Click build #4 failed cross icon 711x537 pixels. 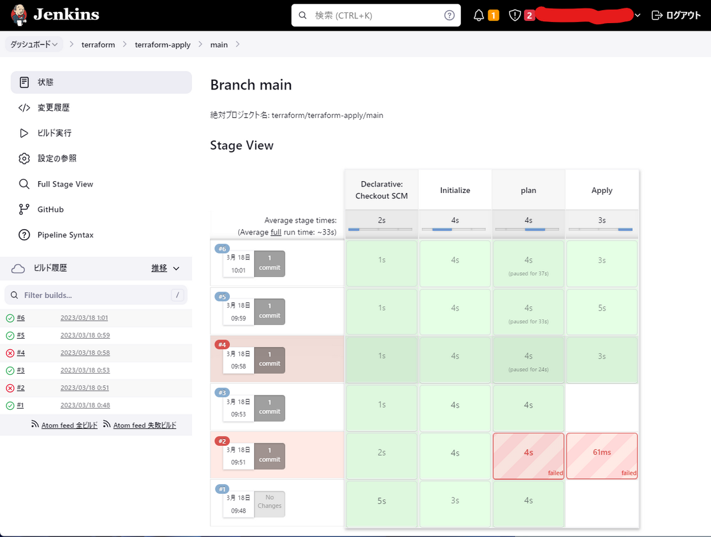10,353
